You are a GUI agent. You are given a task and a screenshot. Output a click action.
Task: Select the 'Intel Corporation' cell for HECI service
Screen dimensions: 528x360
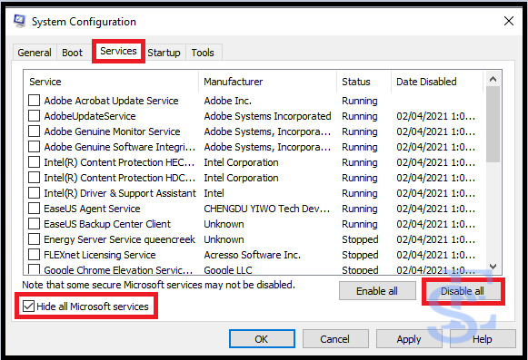pyautogui.click(x=241, y=162)
